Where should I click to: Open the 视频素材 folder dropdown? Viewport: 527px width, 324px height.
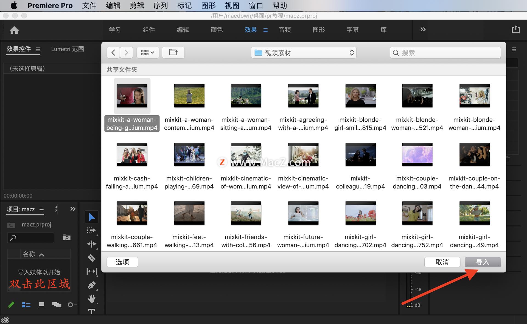[304, 53]
